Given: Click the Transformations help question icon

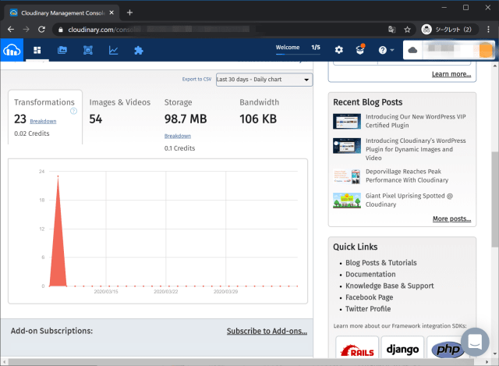Looking at the screenshot, I should (x=73, y=111).
